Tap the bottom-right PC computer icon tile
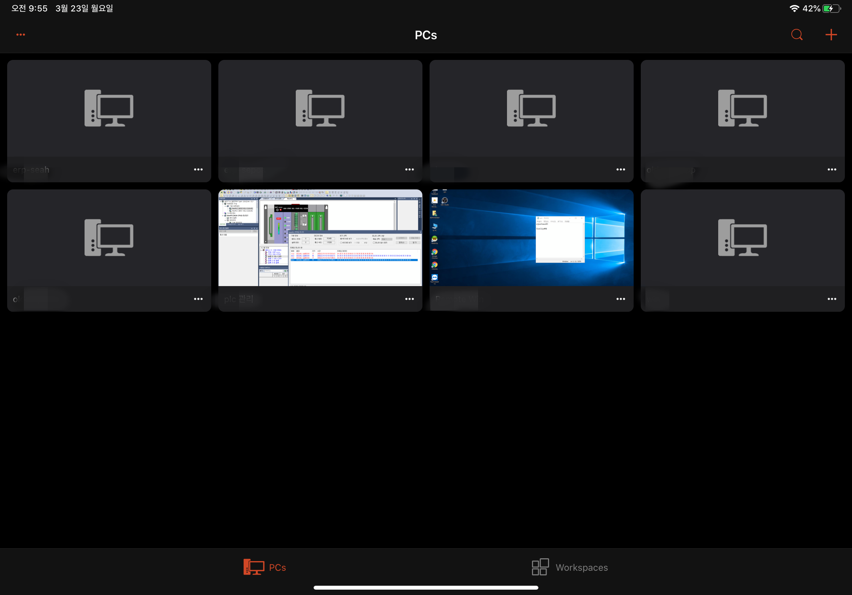Image resolution: width=852 pixels, height=595 pixels. click(742, 238)
